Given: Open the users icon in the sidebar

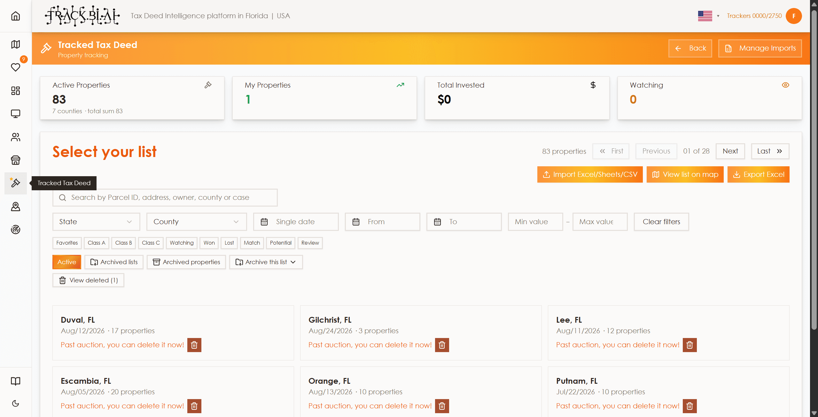Looking at the screenshot, I should [15, 137].
